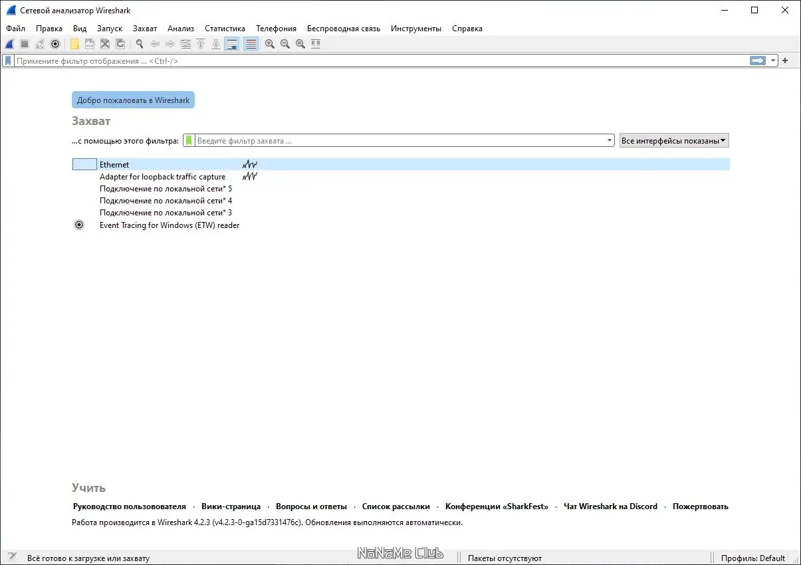Toggle packet colorization toolbar button
The height and width of the screenshot is (565, 801).
[x=251, y=44]
